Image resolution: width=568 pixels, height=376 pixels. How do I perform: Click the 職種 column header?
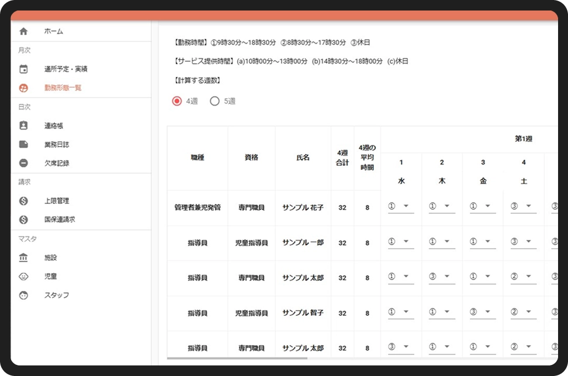coord(198,158)
